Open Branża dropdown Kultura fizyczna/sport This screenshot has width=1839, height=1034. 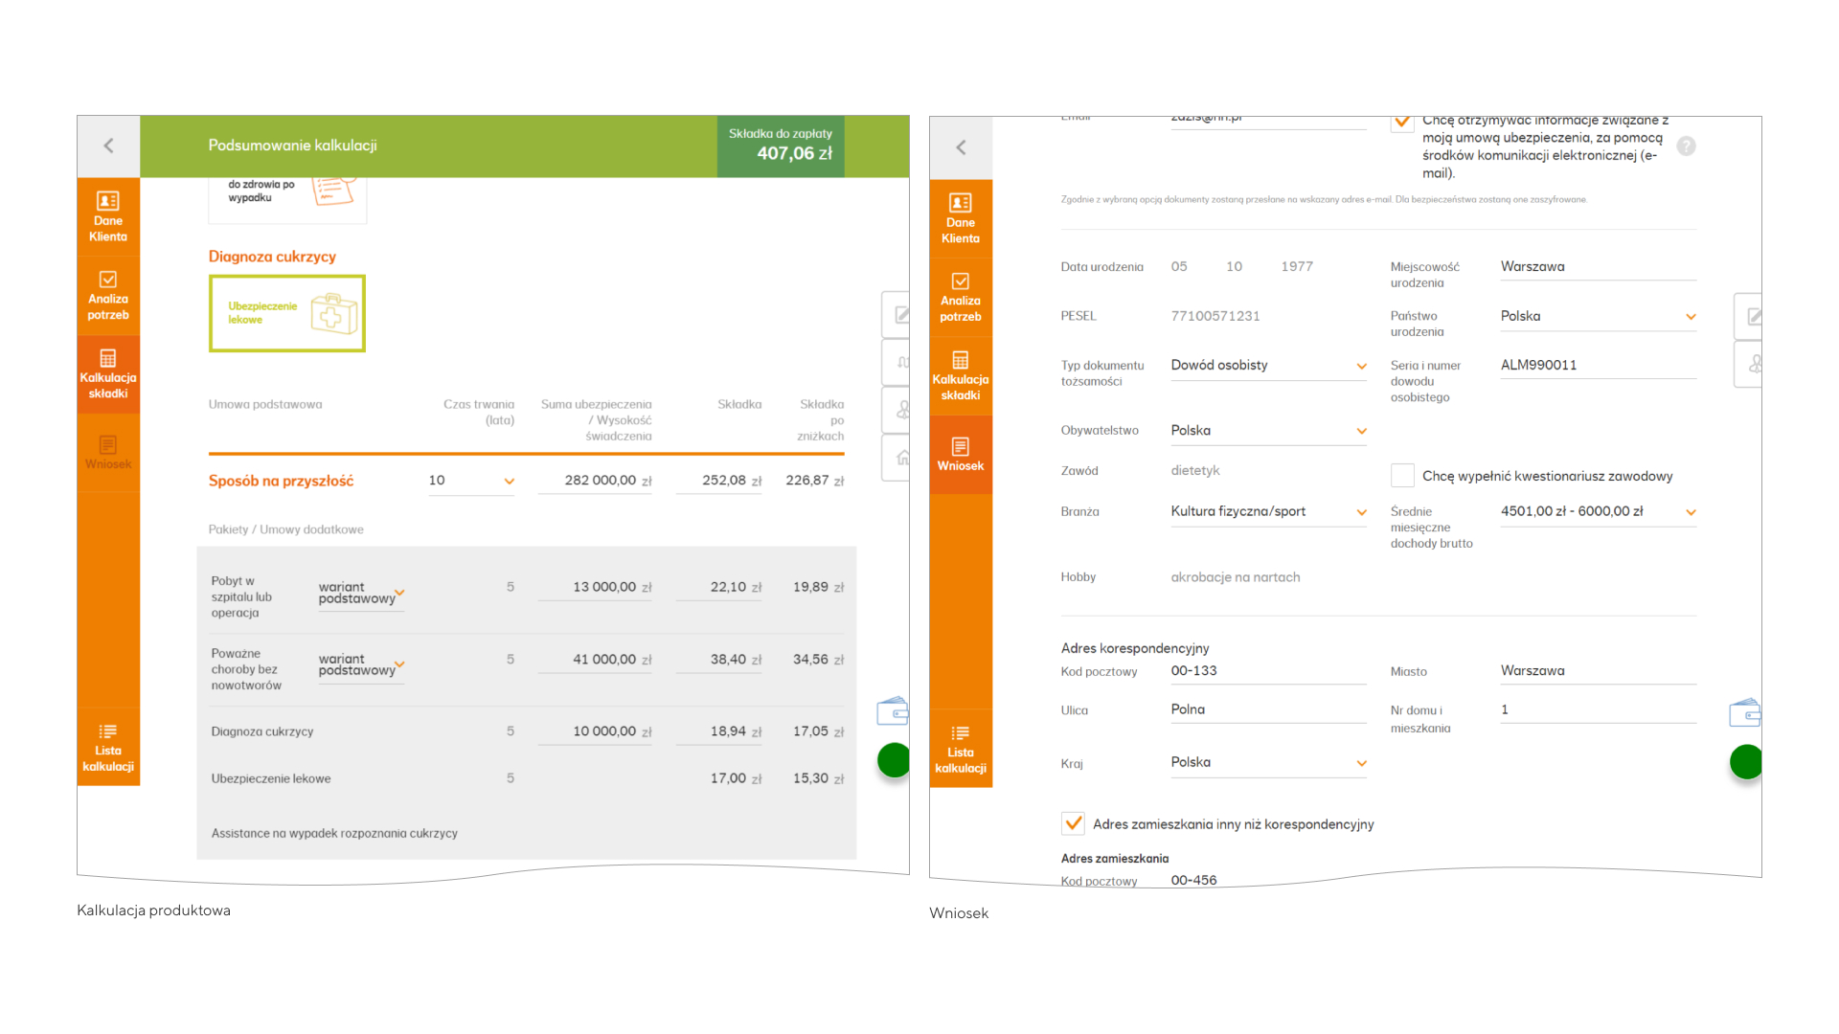(1268, 512)
